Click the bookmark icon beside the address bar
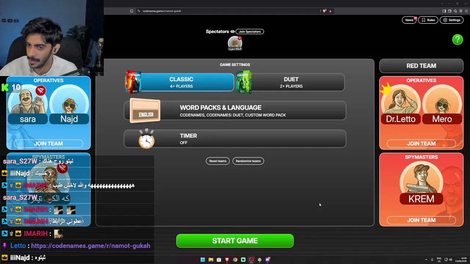The image size is (470, 264). point(131,11)
